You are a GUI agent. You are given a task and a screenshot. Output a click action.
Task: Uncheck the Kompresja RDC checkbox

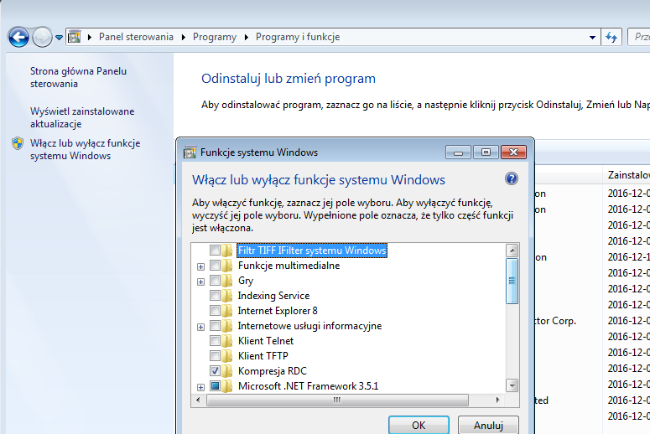pos(215,370)
